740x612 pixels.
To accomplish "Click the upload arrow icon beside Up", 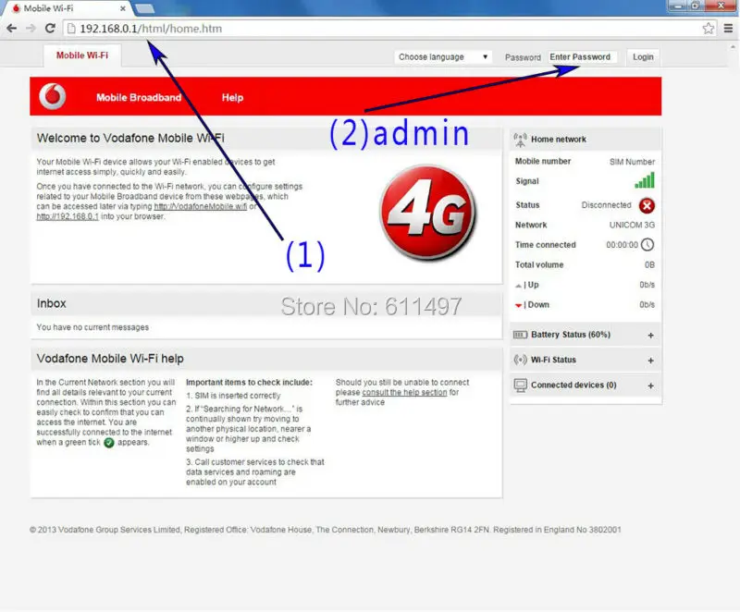I will tap(519, 286).
